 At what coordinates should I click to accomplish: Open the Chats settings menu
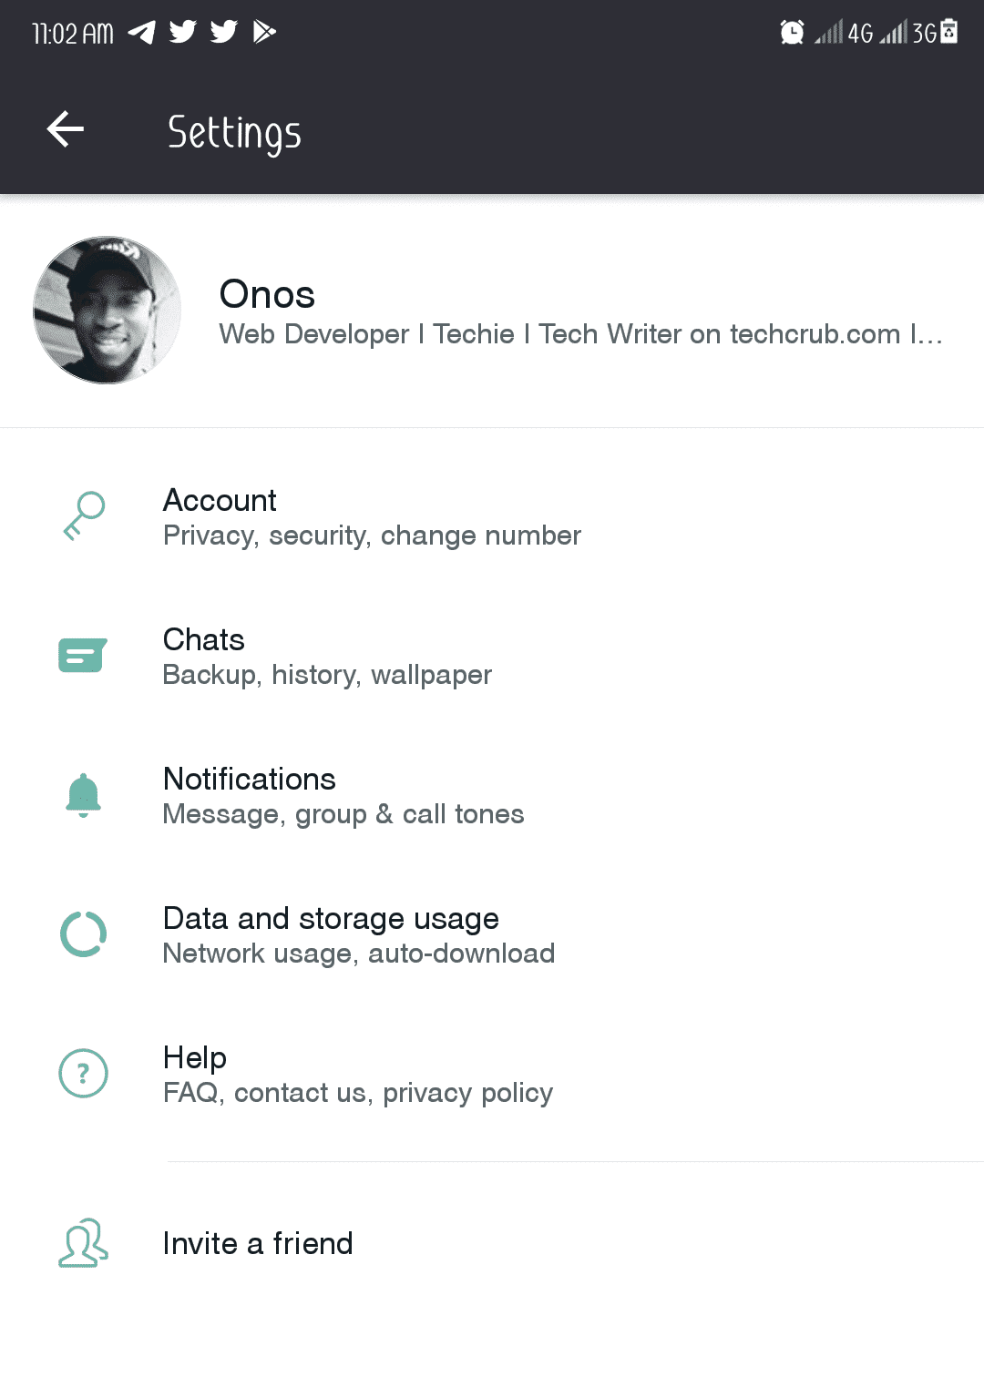(x=327, y=656)
